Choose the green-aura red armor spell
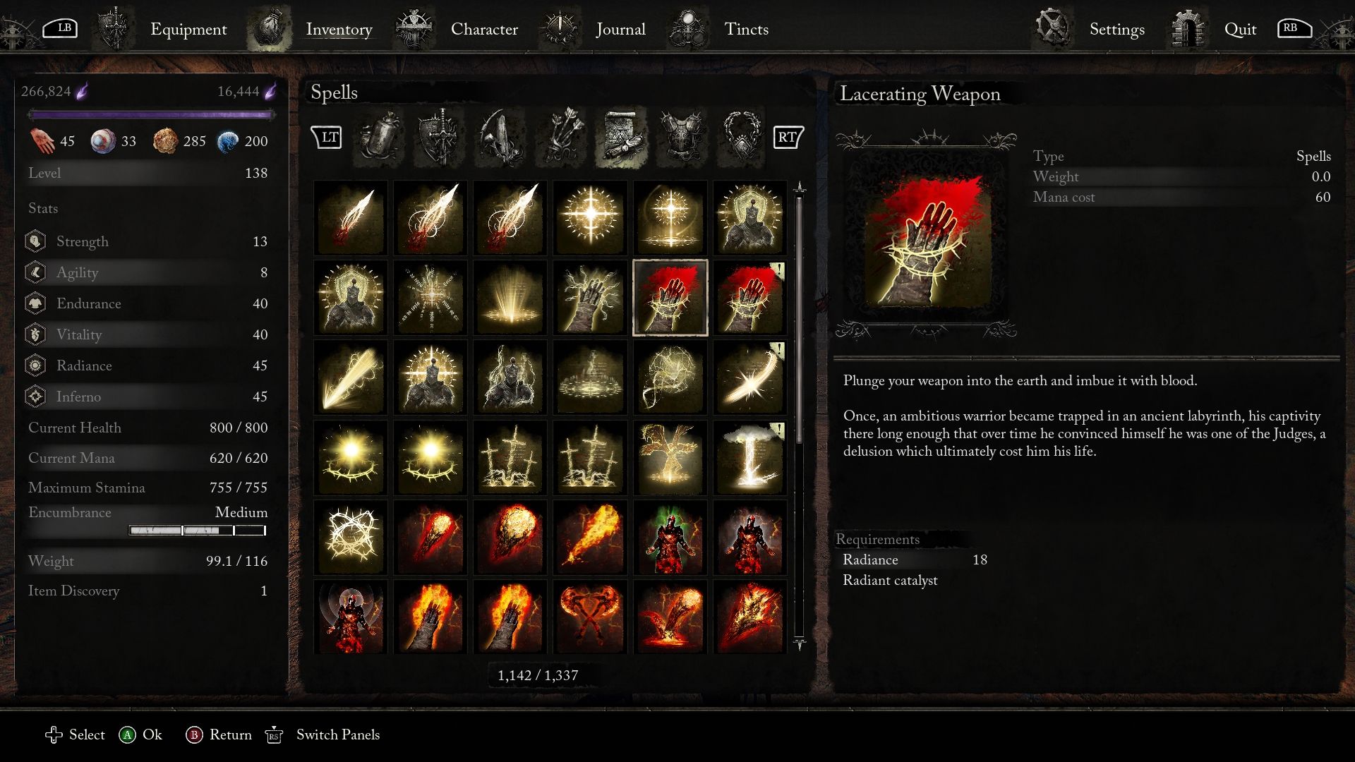Screen dimensions: 1355x762 click(670, 537)
